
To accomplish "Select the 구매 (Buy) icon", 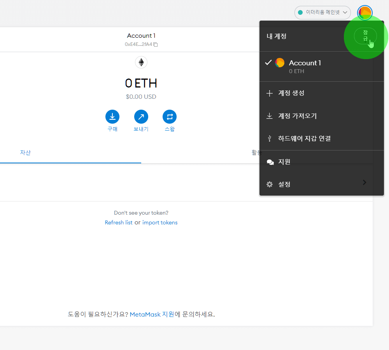I will [112, 116].
